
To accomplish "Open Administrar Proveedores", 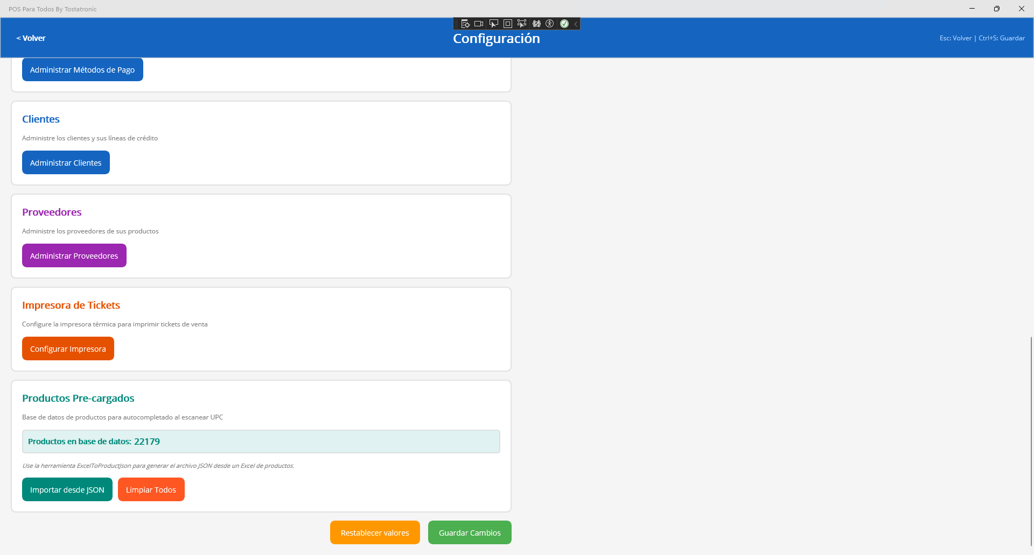I will [x=74, y=255].
